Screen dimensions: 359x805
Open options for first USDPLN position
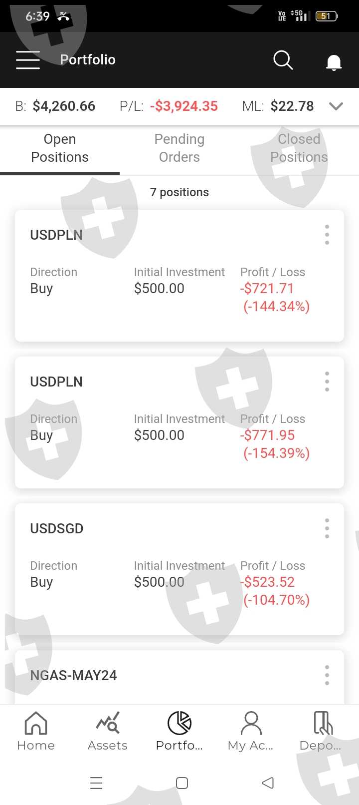point(327,235)
